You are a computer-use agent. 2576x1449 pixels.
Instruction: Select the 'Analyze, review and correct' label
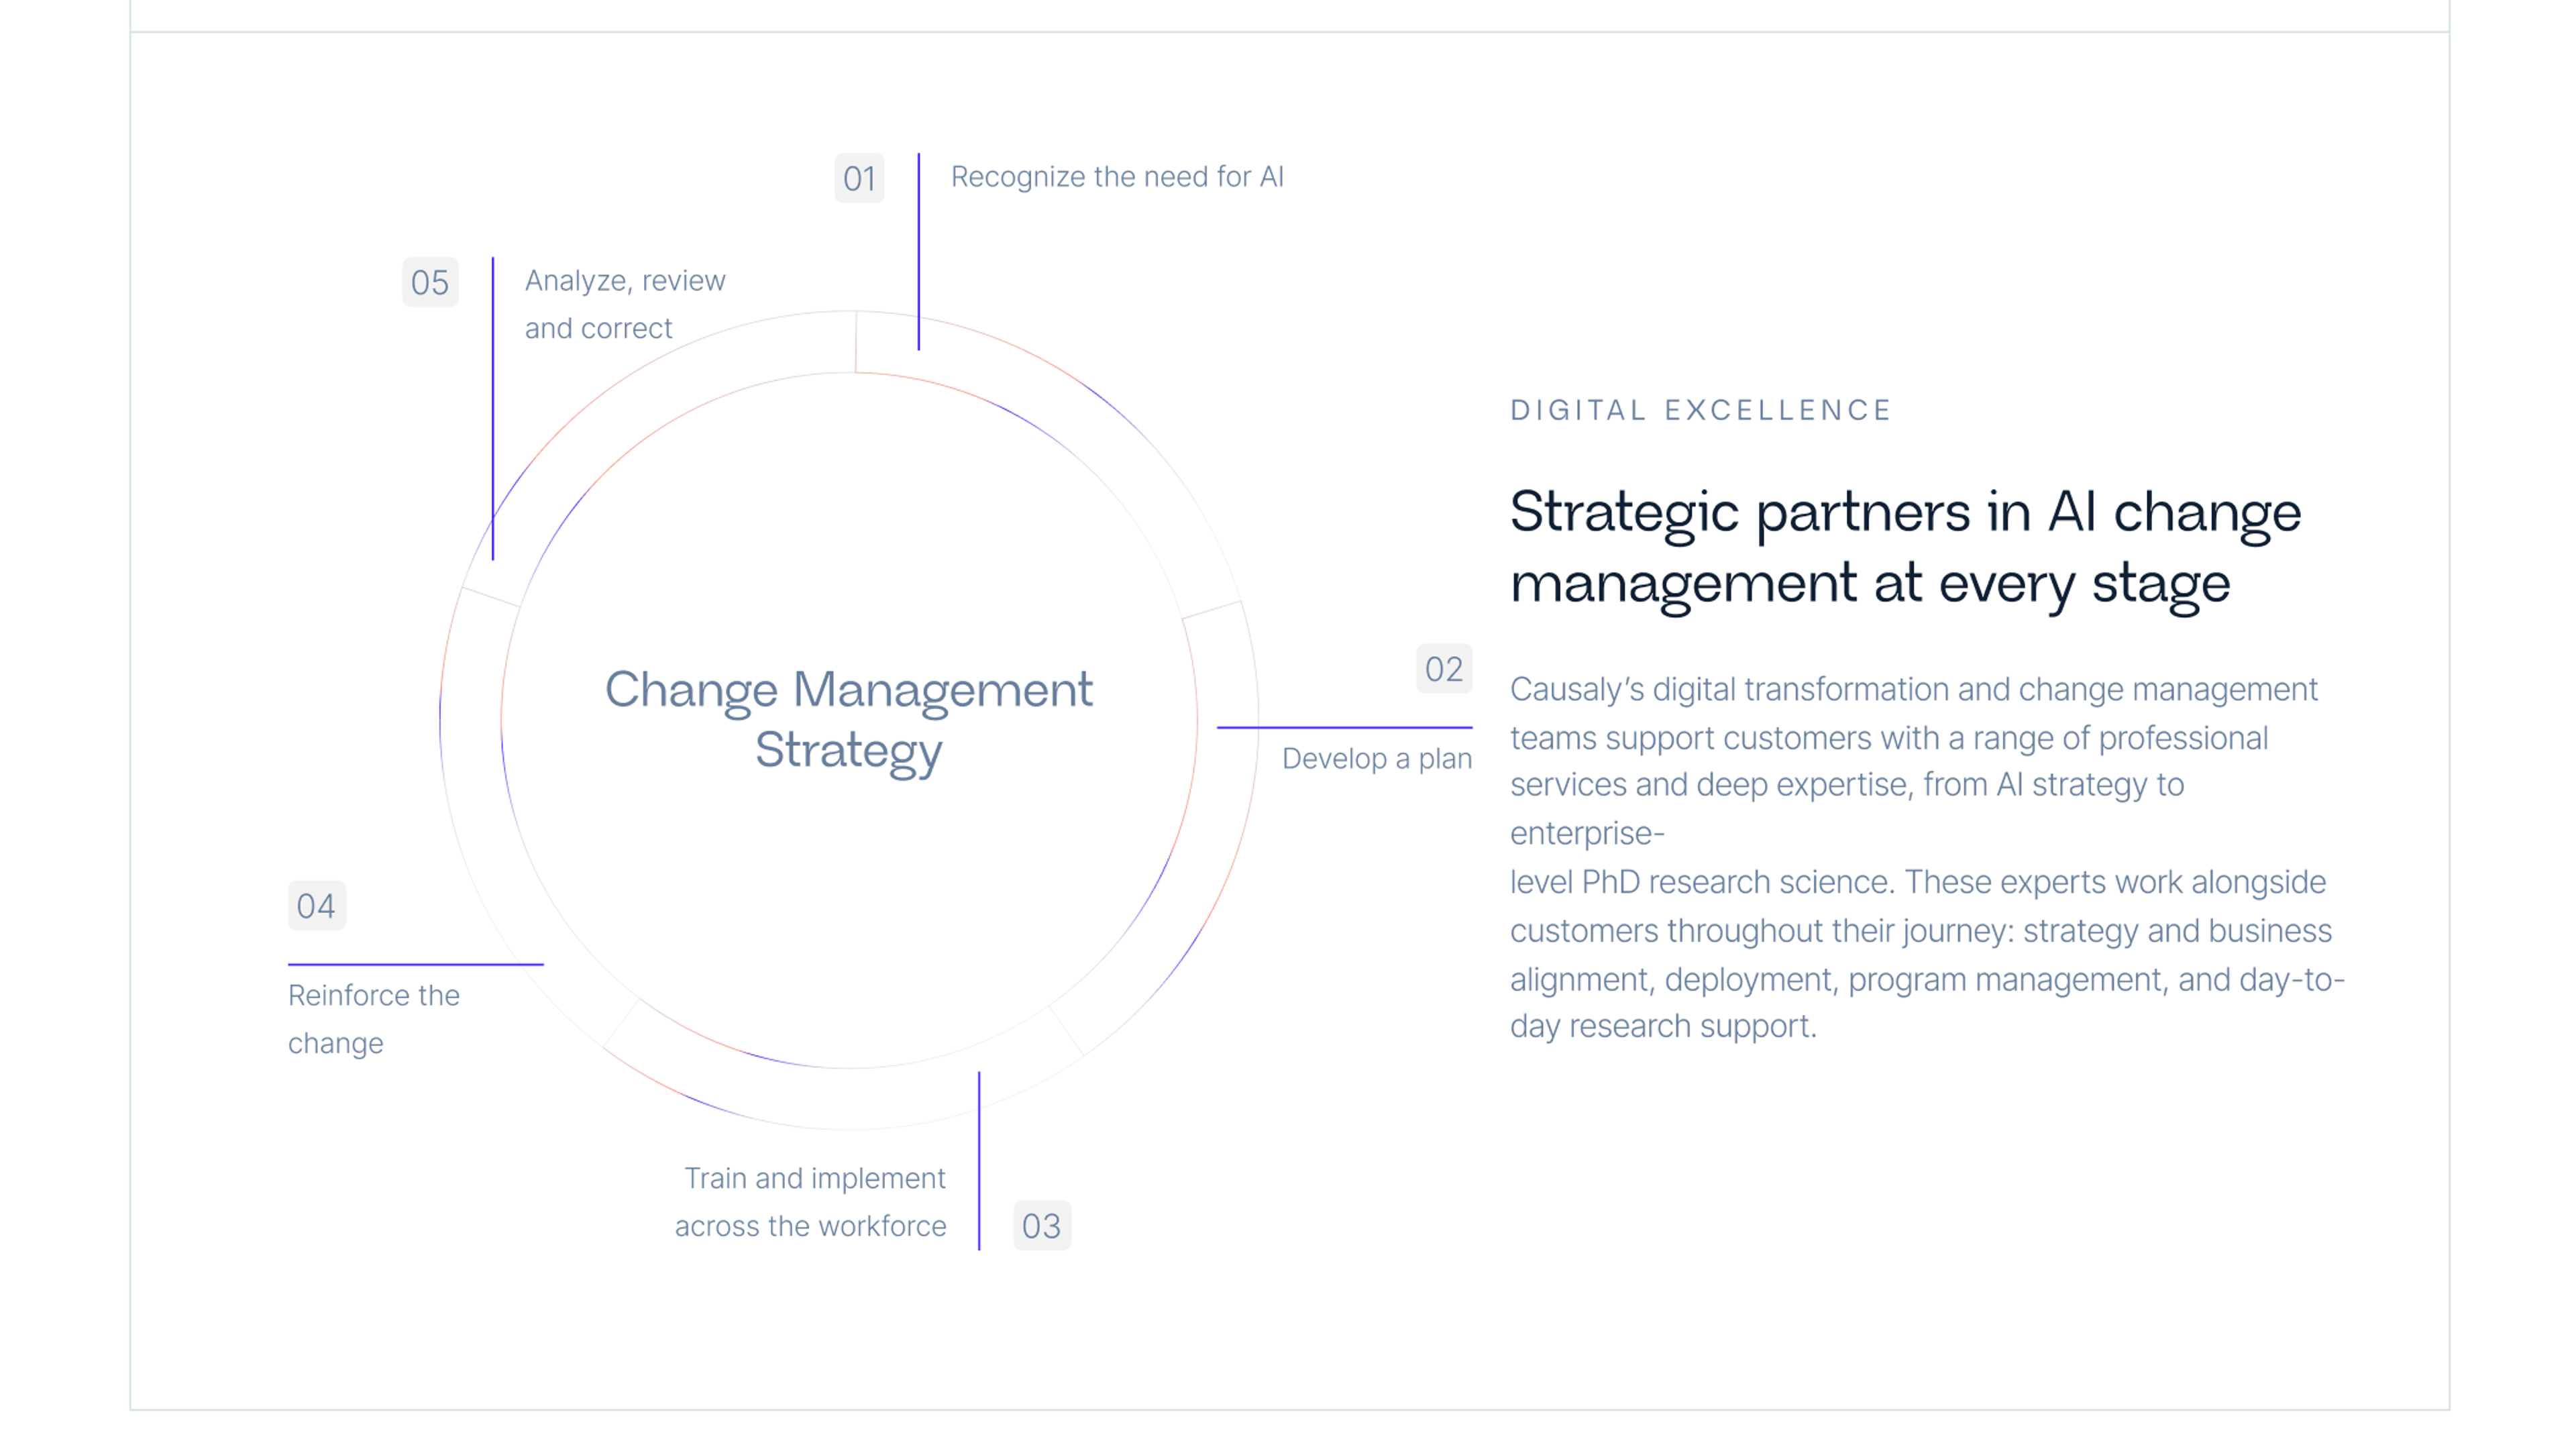[x=625, y=304]
